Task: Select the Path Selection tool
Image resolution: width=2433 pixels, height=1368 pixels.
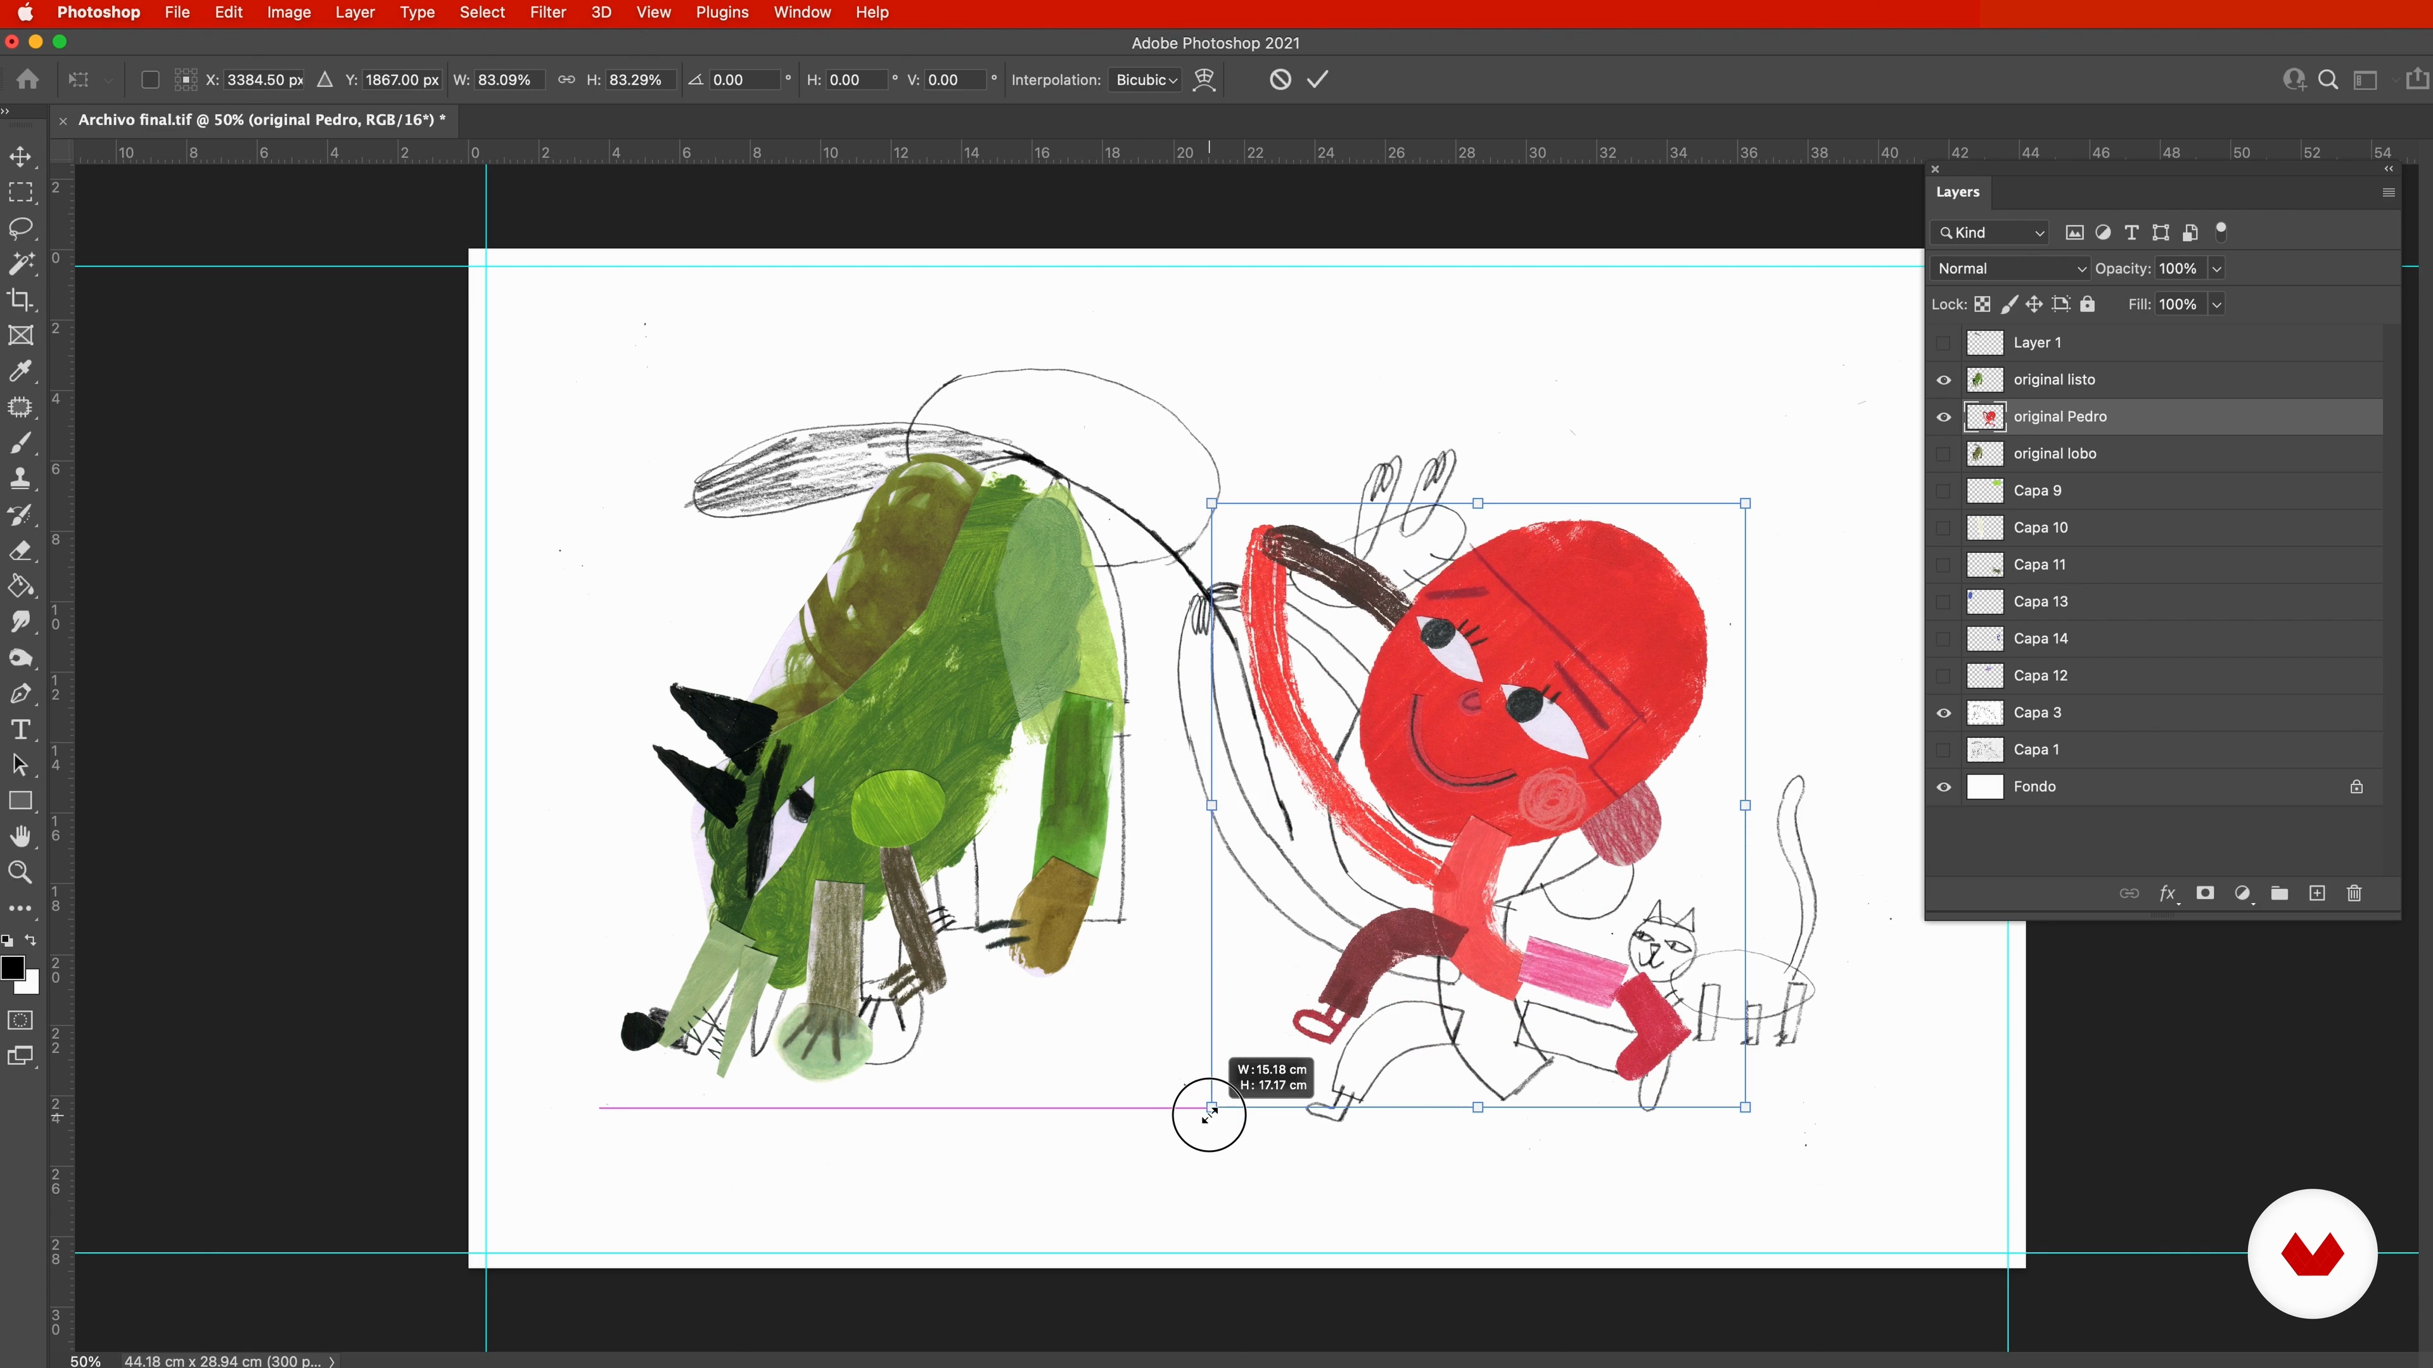Action: (x=21, y=766)
